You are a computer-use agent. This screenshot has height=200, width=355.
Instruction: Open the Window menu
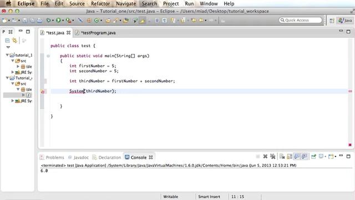pos(209,4)
